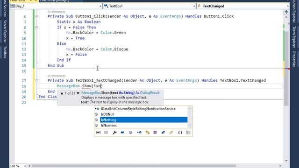The image size is (299, 168).
Task: Toggle the blue Fields filter icon
Action: 122,133
